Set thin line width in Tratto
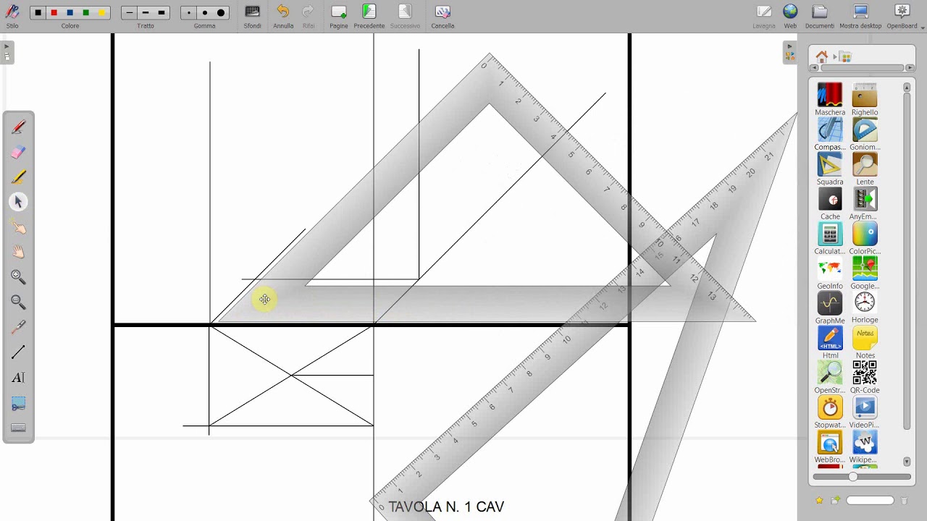This screenshot has height=521, width=927. point(130,12)
